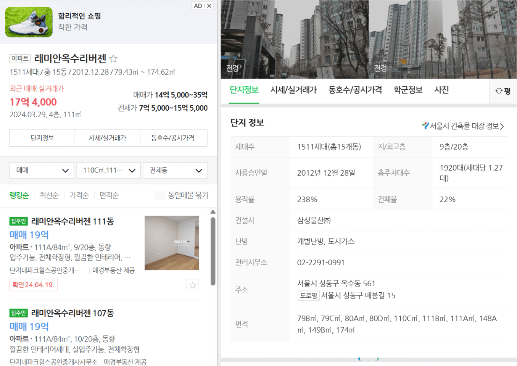Click the 238% floor area ratio value
The image size is (517, 366).
307,200
